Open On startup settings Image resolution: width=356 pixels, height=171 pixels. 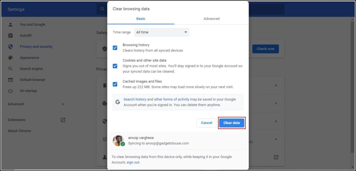[29, 91]
